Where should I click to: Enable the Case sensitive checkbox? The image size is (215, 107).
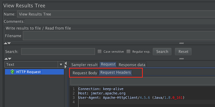pos(99,51)
